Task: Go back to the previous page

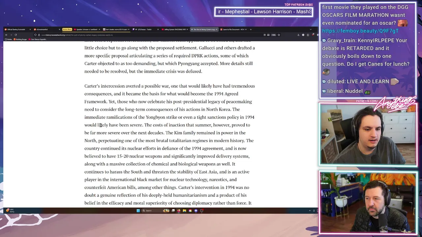Action: tap(6, 35)
